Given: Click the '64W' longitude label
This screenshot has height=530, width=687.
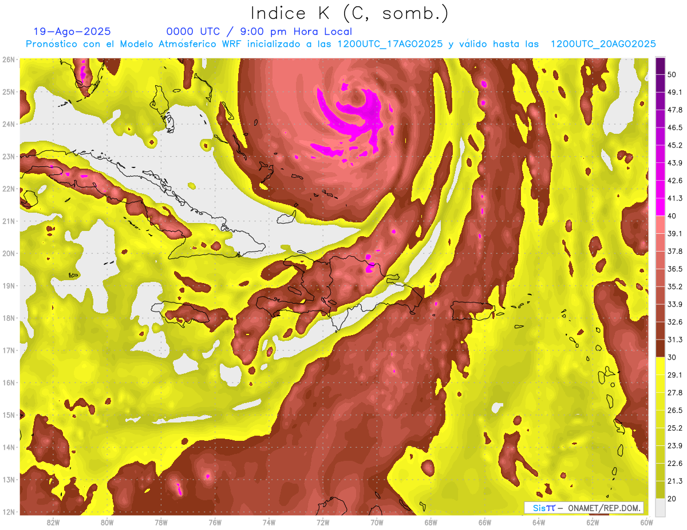Looking at the screenshot, I should click(x=539, y=523).
